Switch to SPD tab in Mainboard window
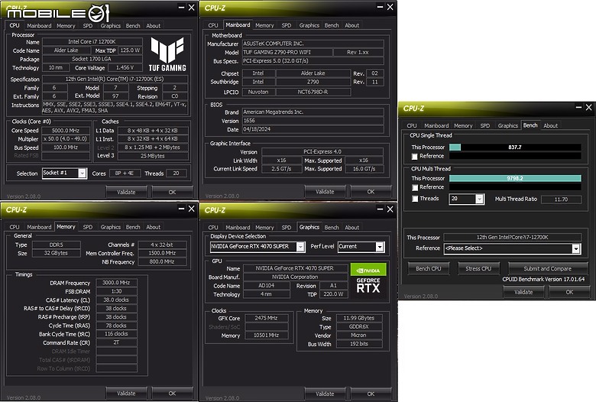 pos(287,25)
